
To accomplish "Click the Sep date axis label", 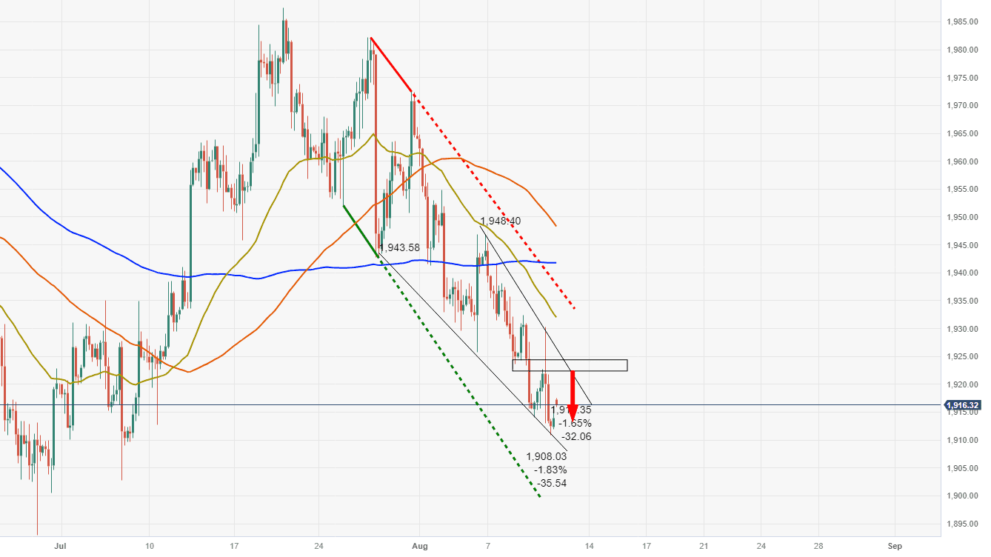I will point(895,546).
